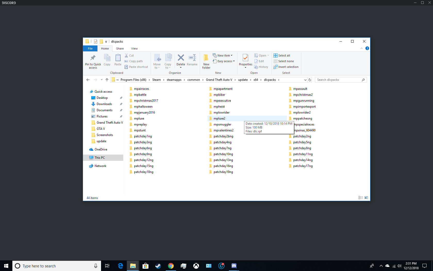The height and width of the screenshot is (271, 433).
Task: Click the Up one level arrow
Action: pos(107,80)
